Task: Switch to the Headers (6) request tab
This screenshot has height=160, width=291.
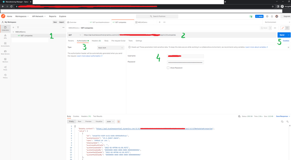Action: pyautogui.click(x=96, y=41)
